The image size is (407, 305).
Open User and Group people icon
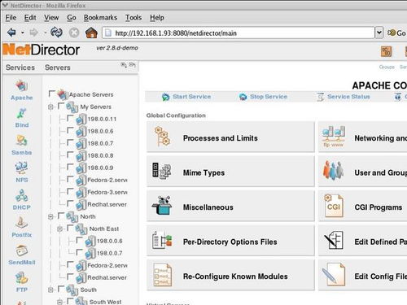click(333, 171)
